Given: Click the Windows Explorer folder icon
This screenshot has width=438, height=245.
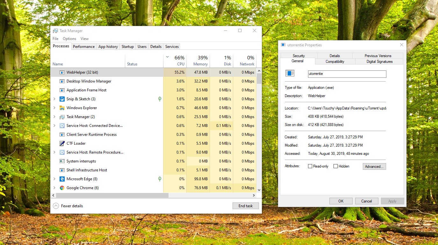Looking at the screenshot, I should tap(62, 108).
